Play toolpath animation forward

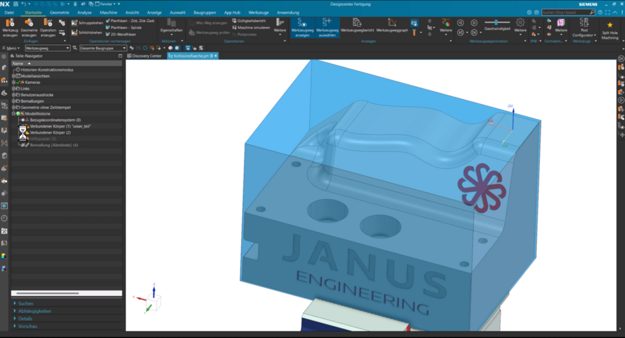(x=474, y=23)
